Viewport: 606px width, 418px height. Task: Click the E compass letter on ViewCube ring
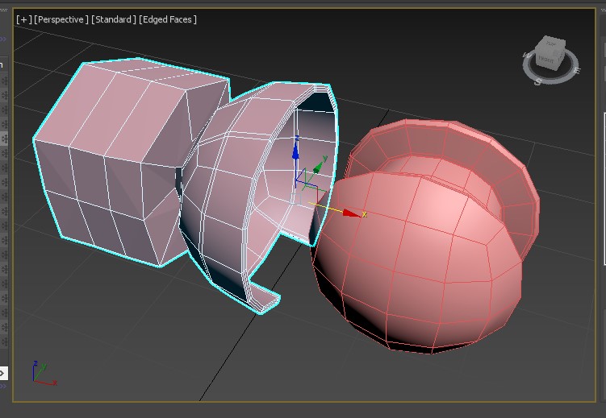coord(576,71)
